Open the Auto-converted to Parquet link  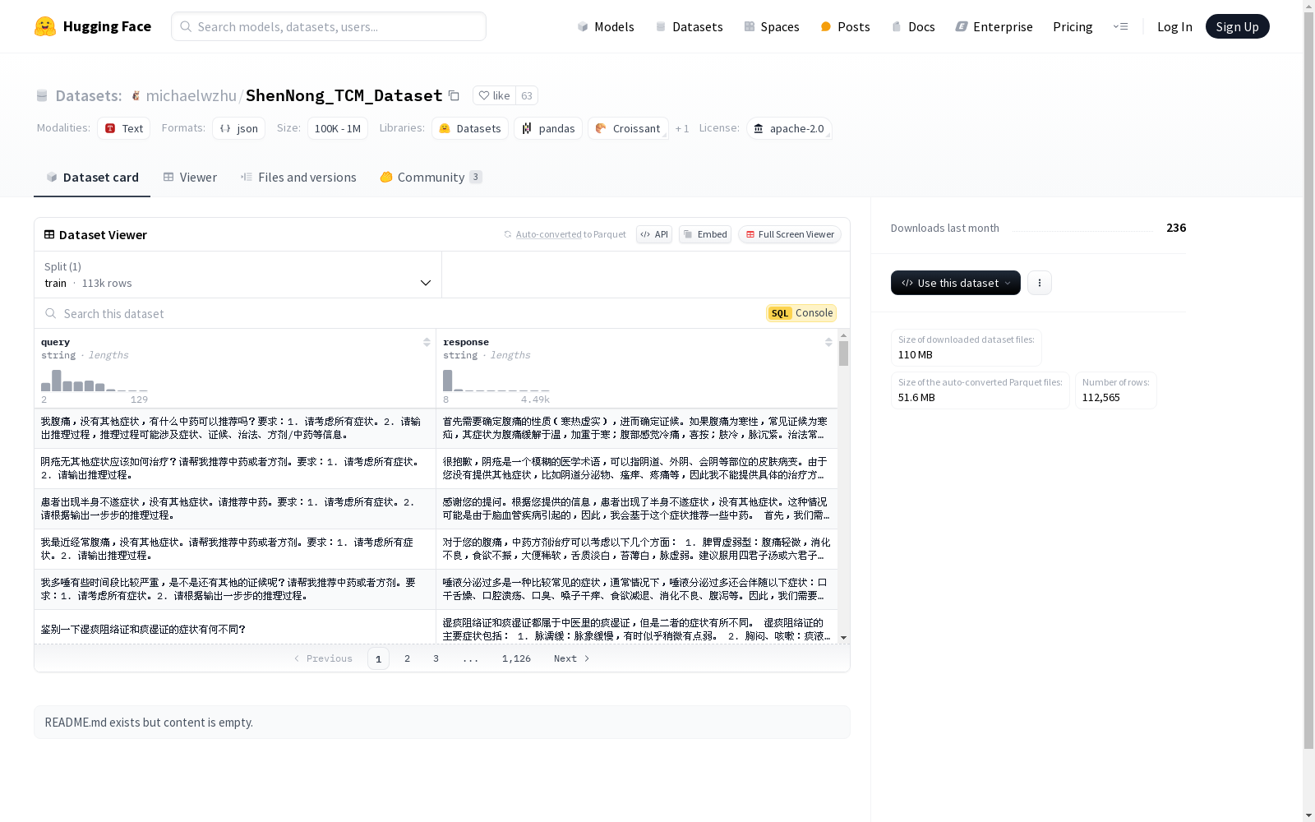point(548,234)
